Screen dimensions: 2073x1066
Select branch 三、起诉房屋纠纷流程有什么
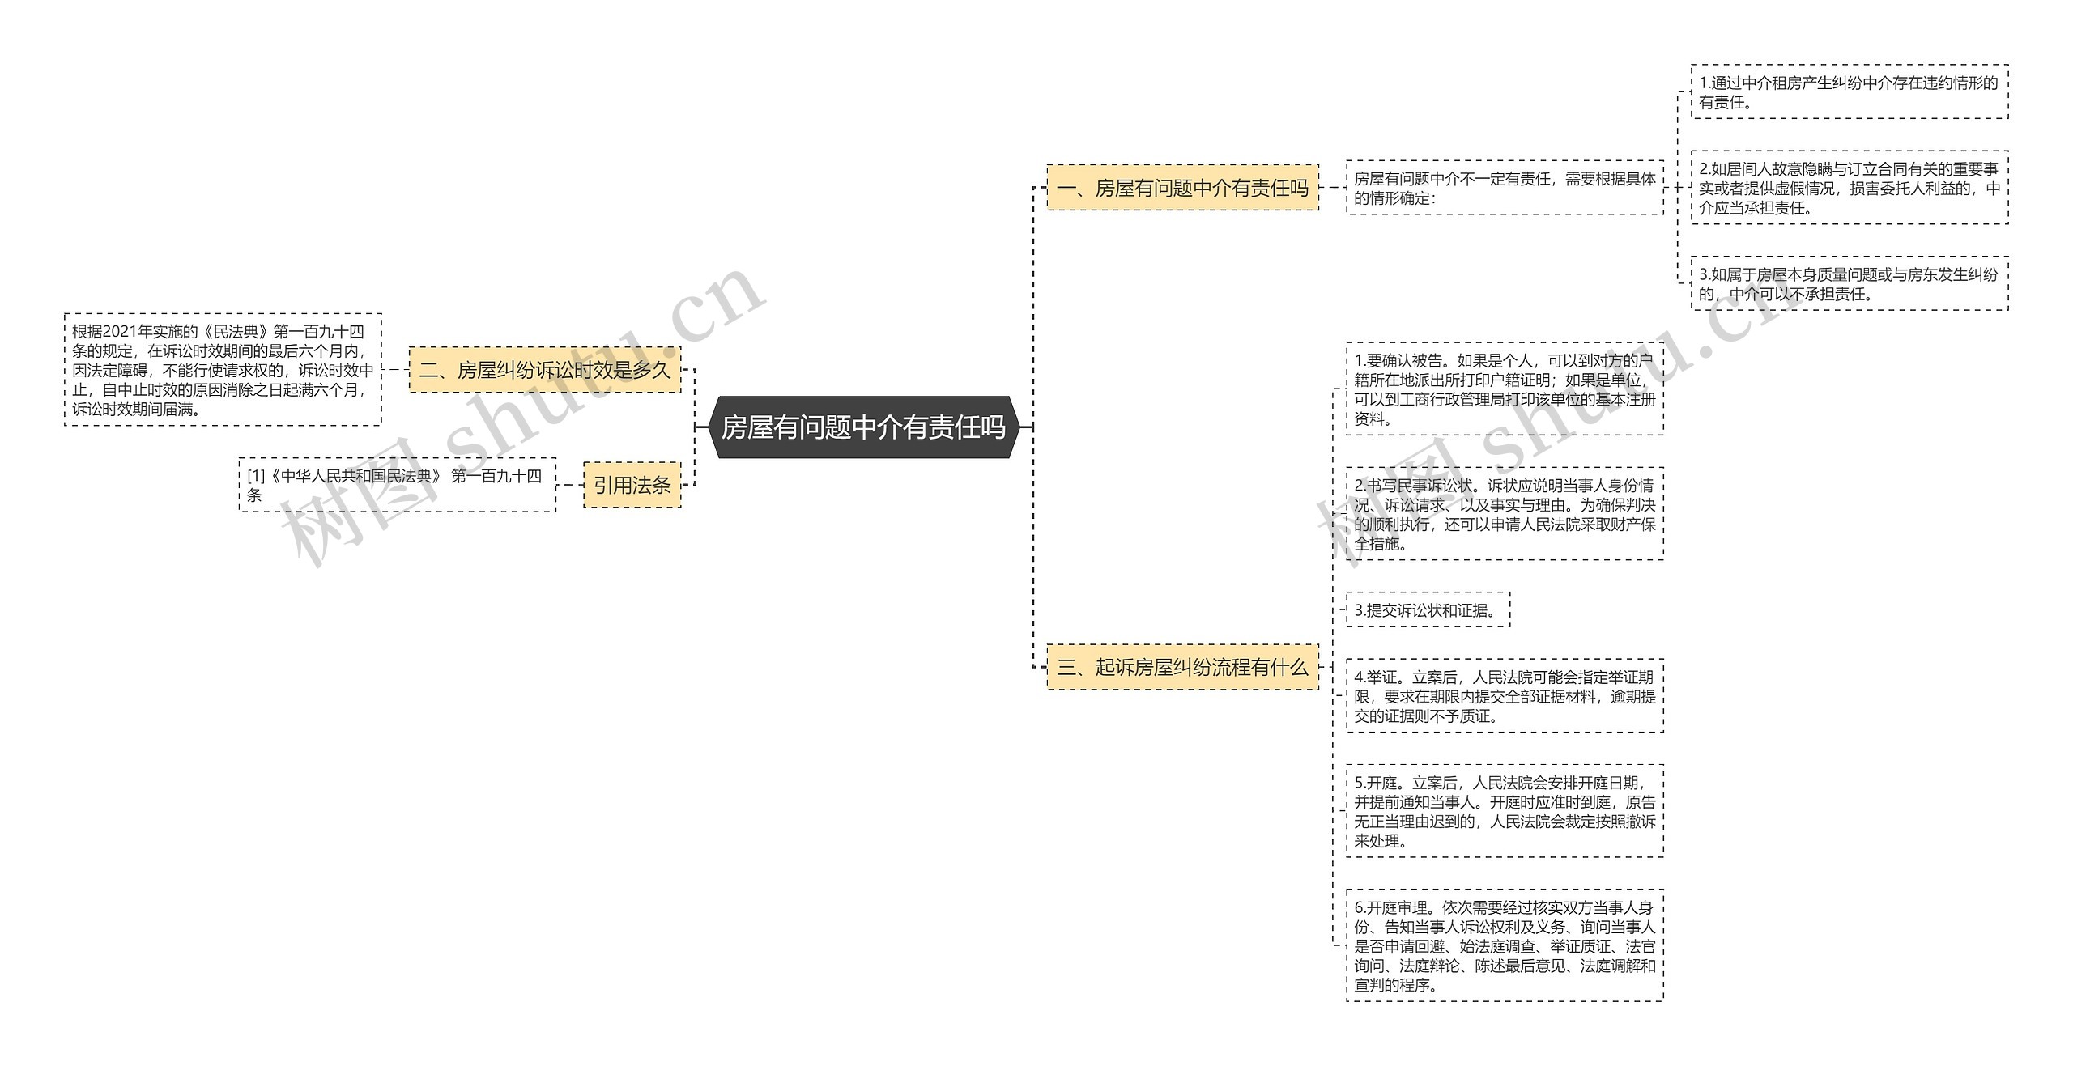click(1182, 667)
